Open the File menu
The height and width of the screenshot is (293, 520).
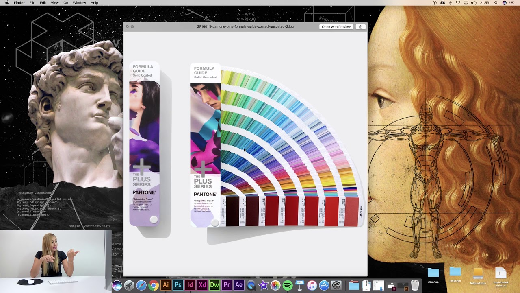coord(32,3)
